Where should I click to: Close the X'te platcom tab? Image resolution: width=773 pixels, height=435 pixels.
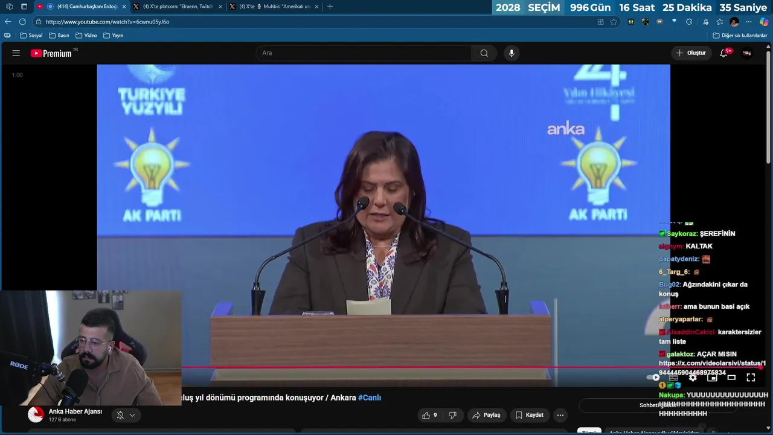click(x=220, y=7)
